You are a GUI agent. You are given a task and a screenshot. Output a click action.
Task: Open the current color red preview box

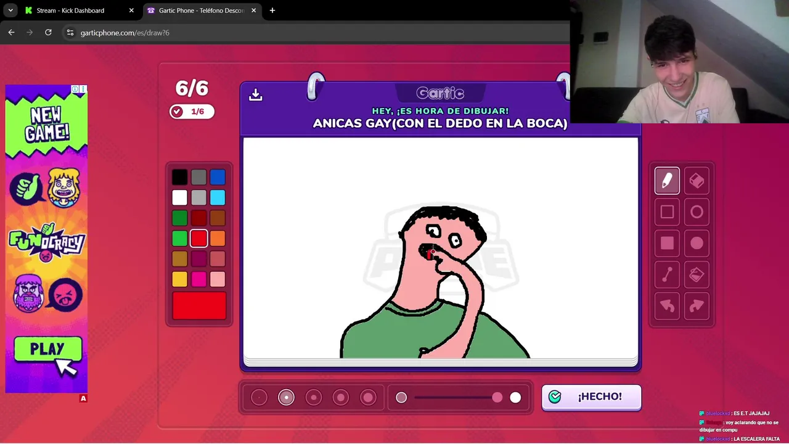(199, 306)
